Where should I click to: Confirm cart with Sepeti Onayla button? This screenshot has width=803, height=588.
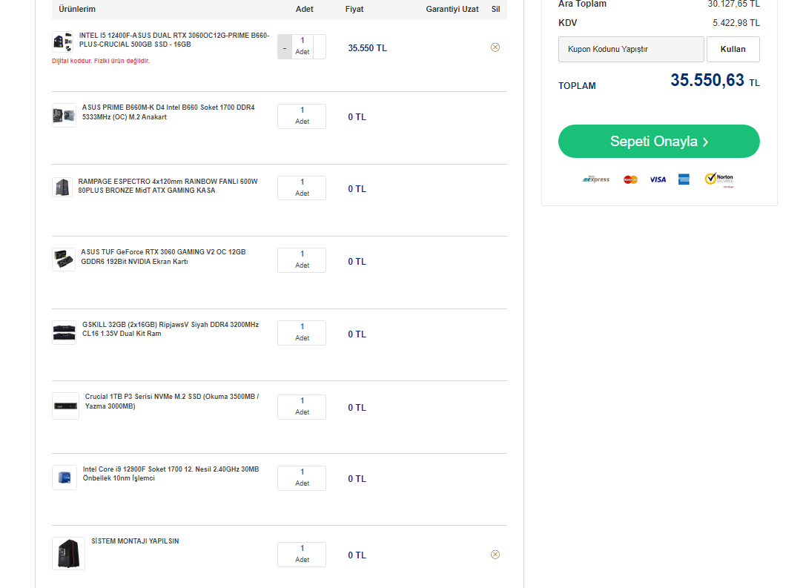658,142
